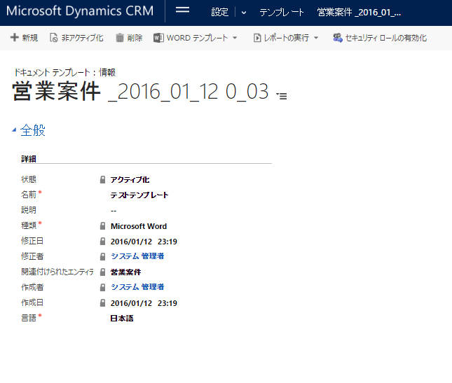Go to テンプレート in the breadcrumb
452x383 pixels.
coord(282,13)
